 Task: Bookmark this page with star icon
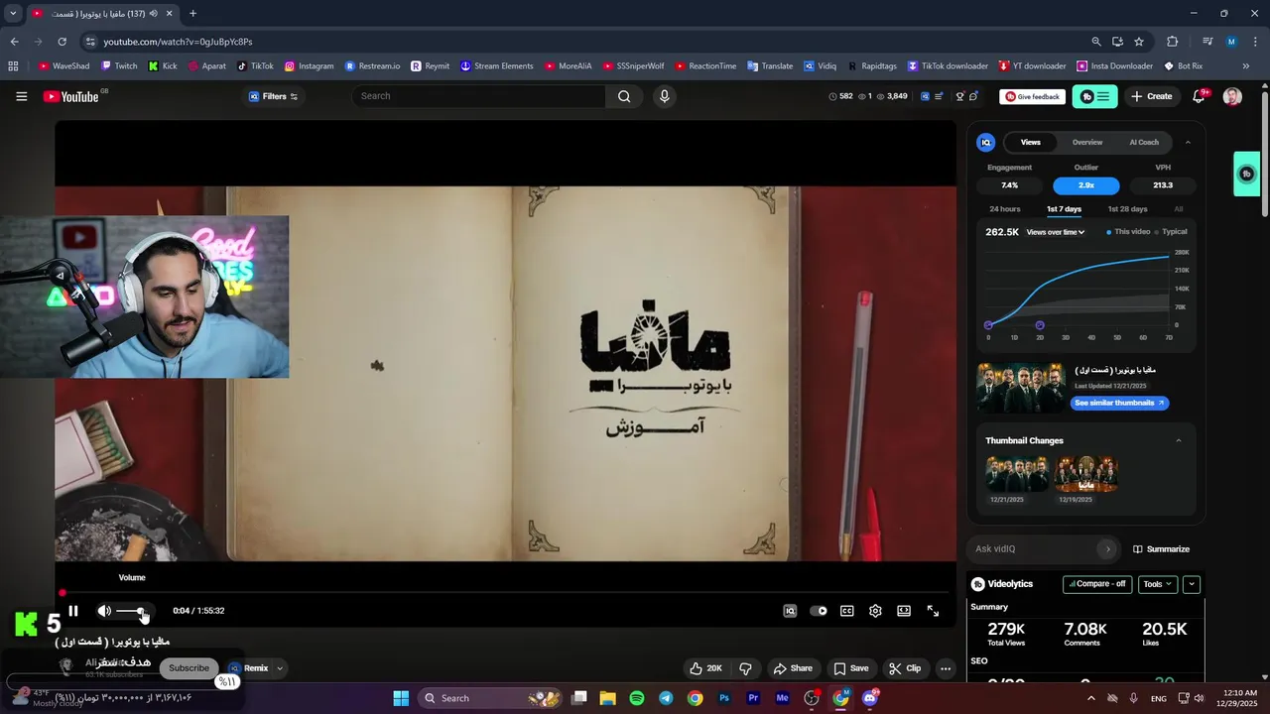(1139, 42)
